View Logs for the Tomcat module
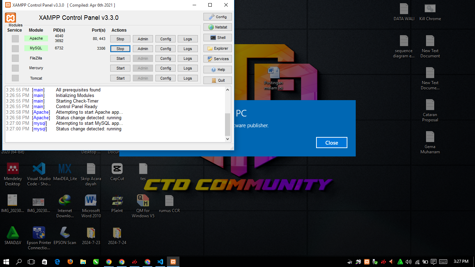This screenshot has width=475, height=267. (x=188, y=78)
